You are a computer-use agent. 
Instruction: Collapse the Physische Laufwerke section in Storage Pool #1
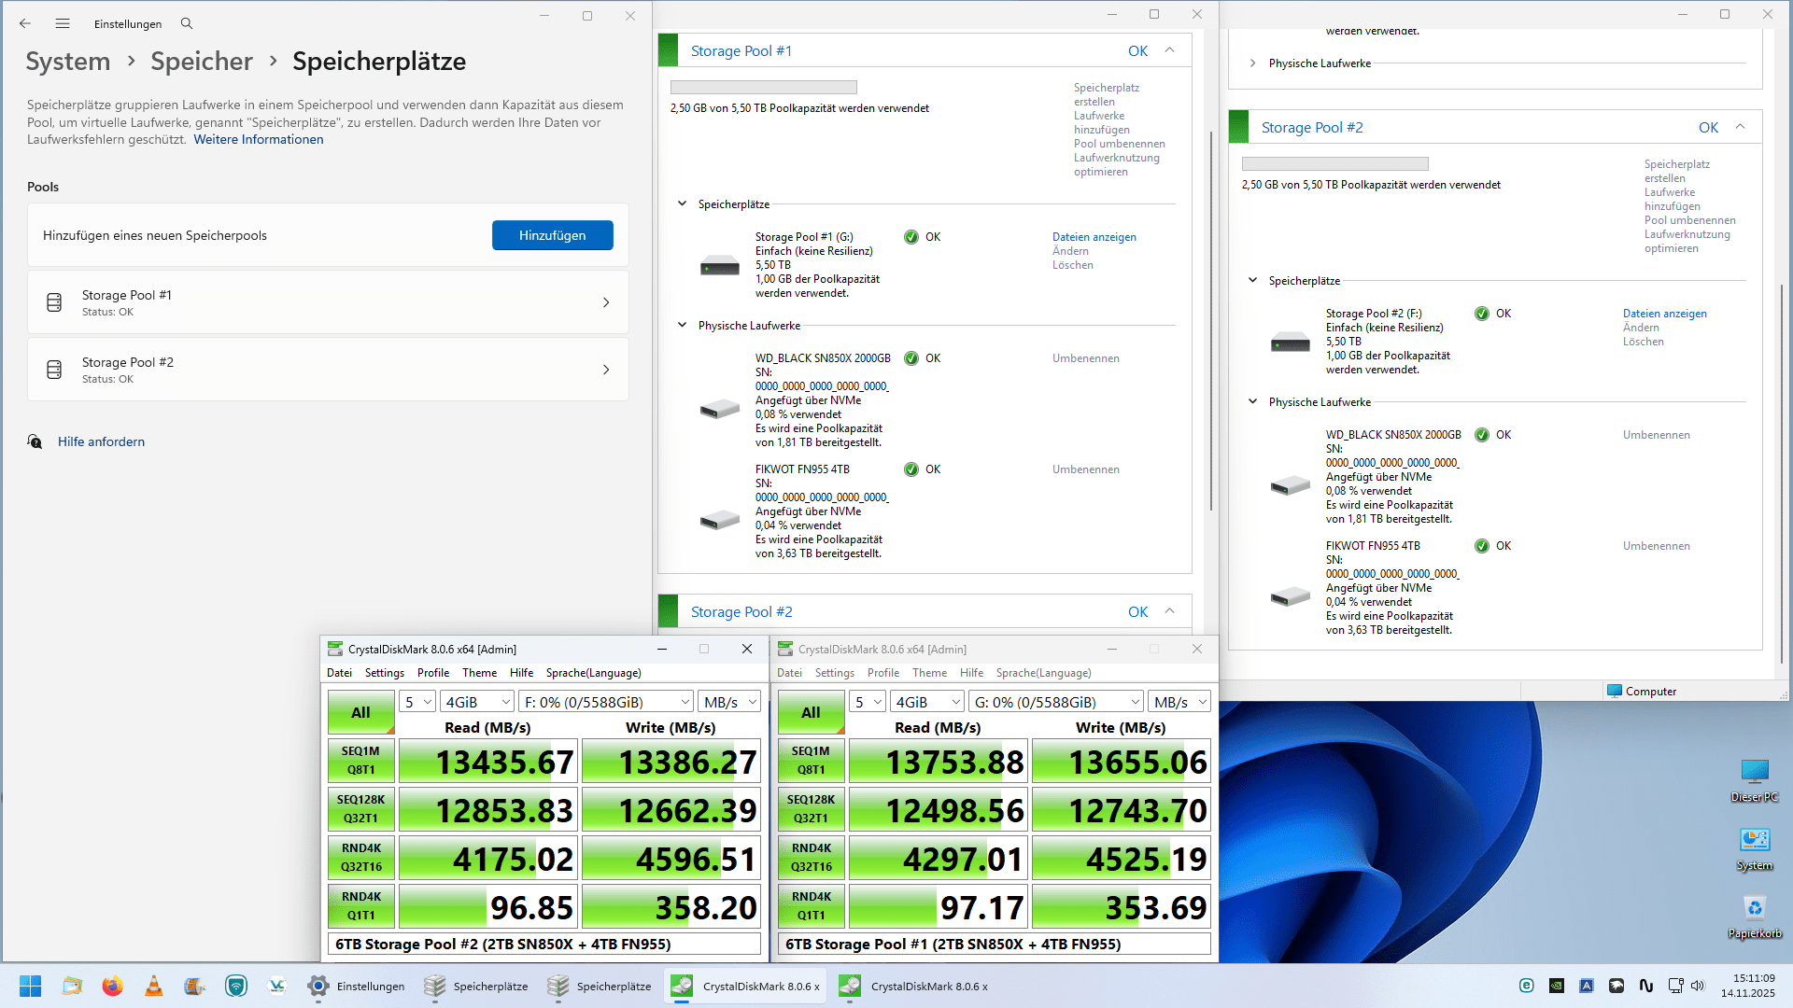tap(682, 326)
